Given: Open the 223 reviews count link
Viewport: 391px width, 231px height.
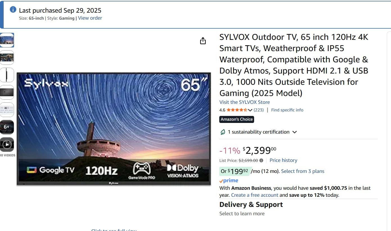Looking at the screenshot, I should click(259, 110).
